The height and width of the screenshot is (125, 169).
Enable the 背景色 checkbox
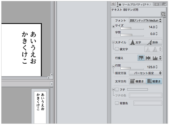coord(117,103)
